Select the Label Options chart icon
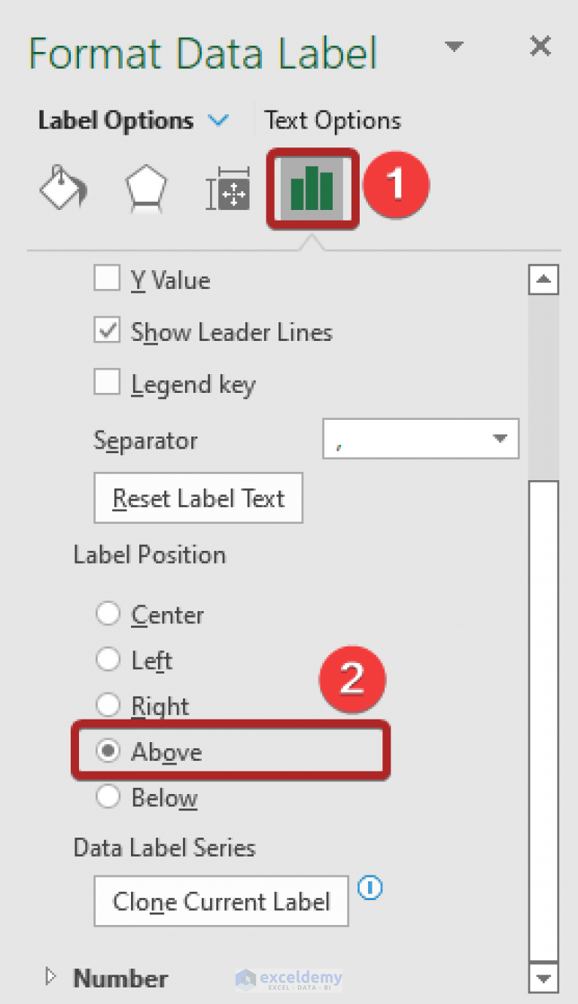 coord(312,188)
